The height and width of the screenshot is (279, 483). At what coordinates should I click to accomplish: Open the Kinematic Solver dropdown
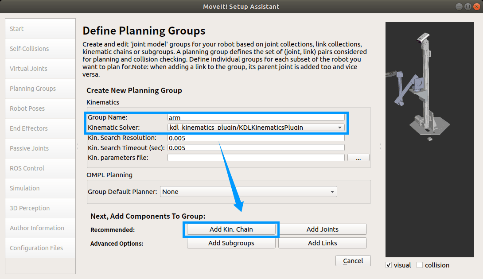256,127
